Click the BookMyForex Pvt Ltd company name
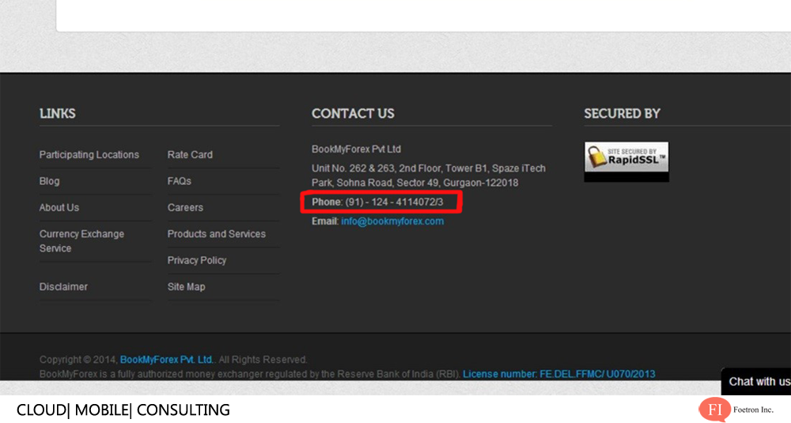 [x=356, y=149]
